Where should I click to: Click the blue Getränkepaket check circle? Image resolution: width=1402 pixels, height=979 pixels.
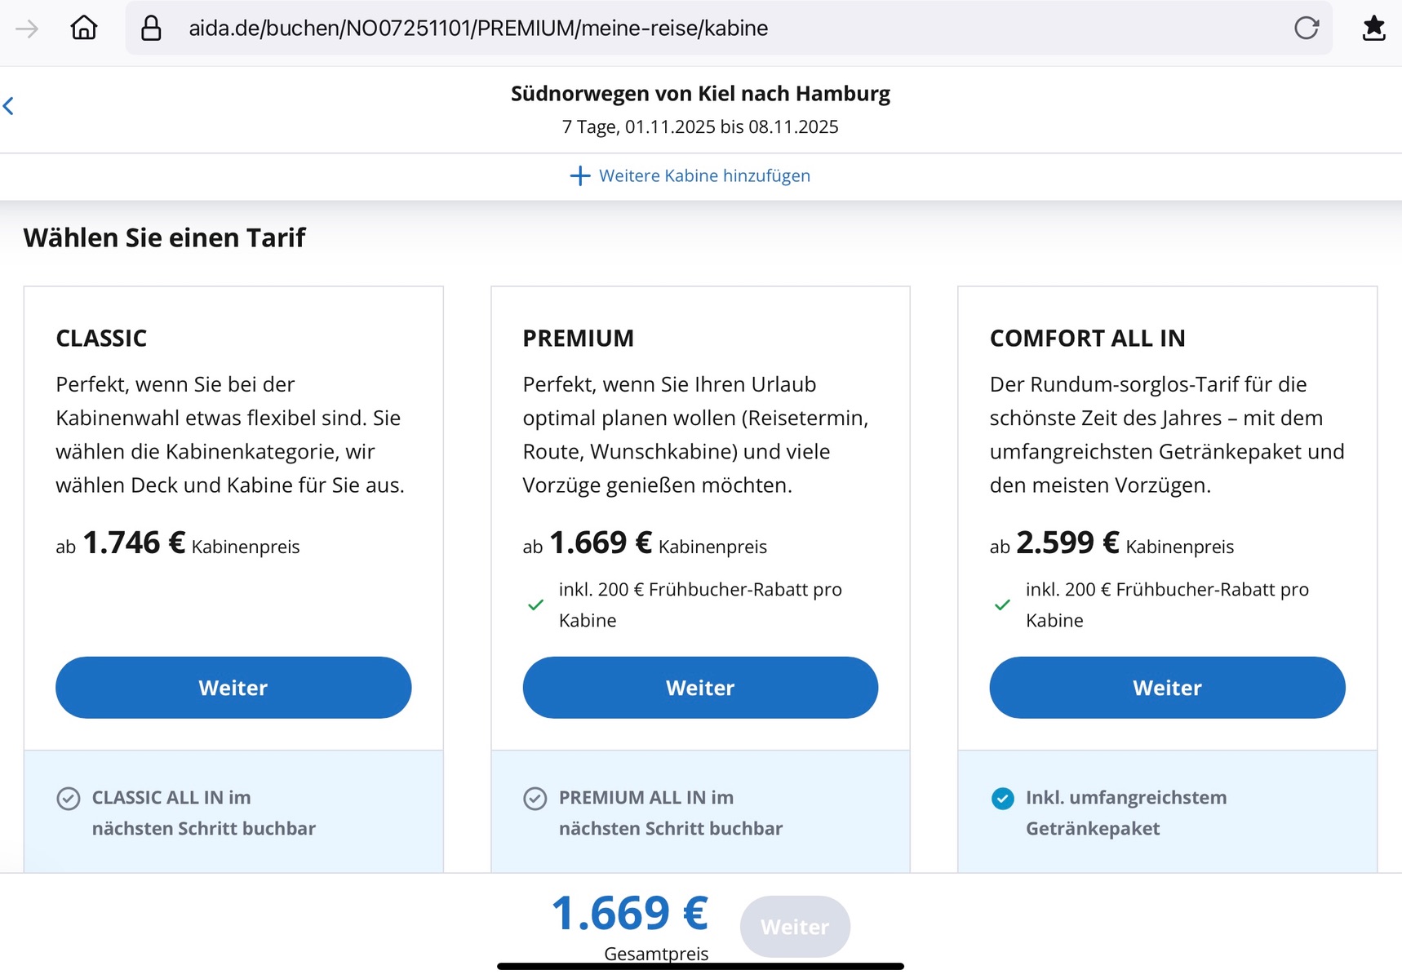(1002, 799)
